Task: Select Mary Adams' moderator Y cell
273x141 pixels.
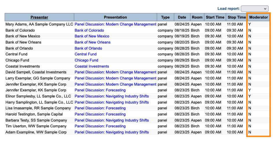Action: [250, 24]
